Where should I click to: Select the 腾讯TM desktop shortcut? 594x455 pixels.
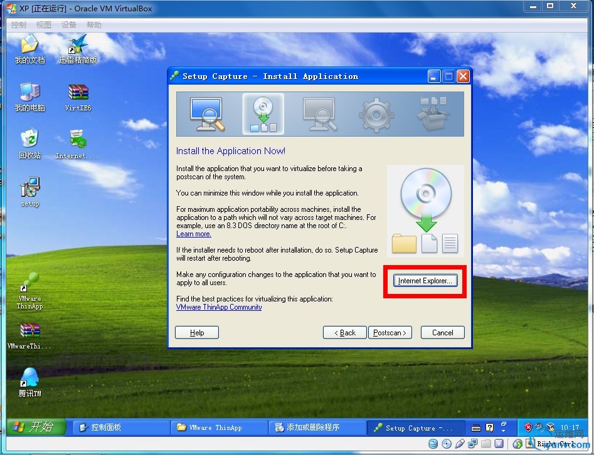click(x=29, y=382)
